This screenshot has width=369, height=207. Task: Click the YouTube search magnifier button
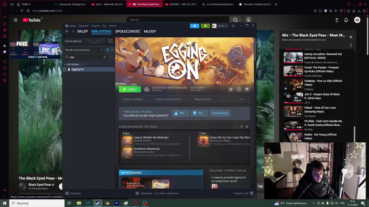[x=236, y=20]
